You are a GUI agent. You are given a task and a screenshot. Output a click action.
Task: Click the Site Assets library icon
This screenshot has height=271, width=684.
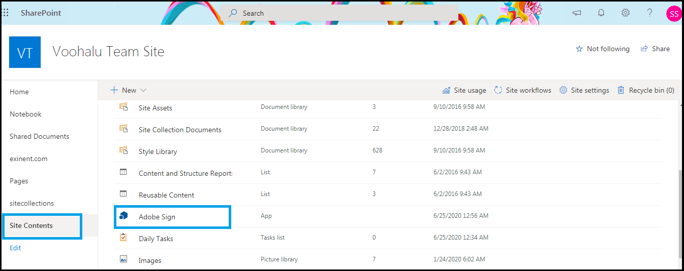coord(123,107)
